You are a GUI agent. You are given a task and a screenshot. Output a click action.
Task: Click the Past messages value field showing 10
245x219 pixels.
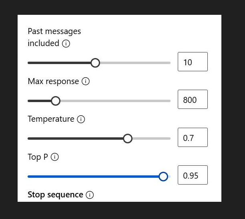193,62
